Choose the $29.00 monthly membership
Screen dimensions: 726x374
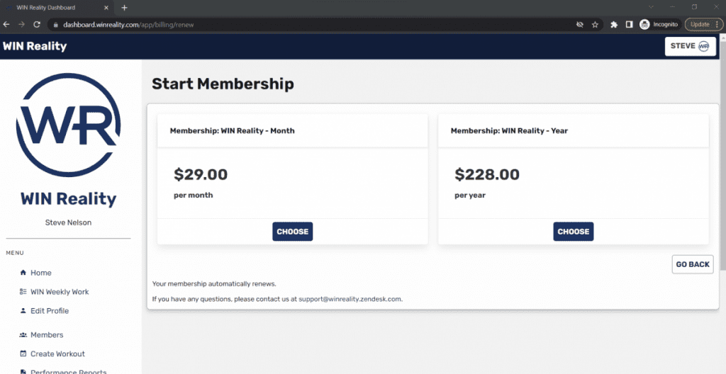pyautogui.click(x=293, y=232)
